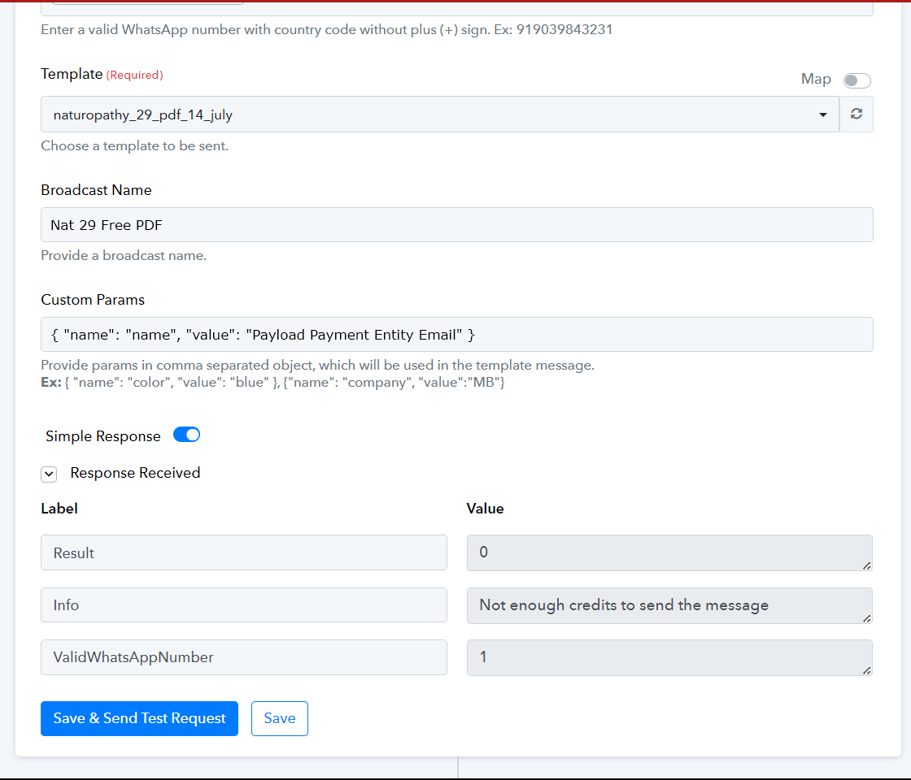Select the Info label field
The width and height of the screenshot is (911, 780).
point(244,604)
